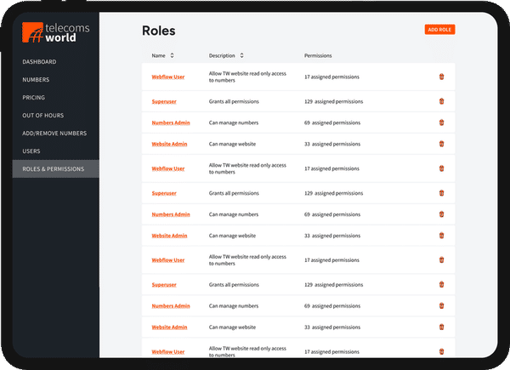
Task: Open the Users sidebar page
Action: [31, 151]
